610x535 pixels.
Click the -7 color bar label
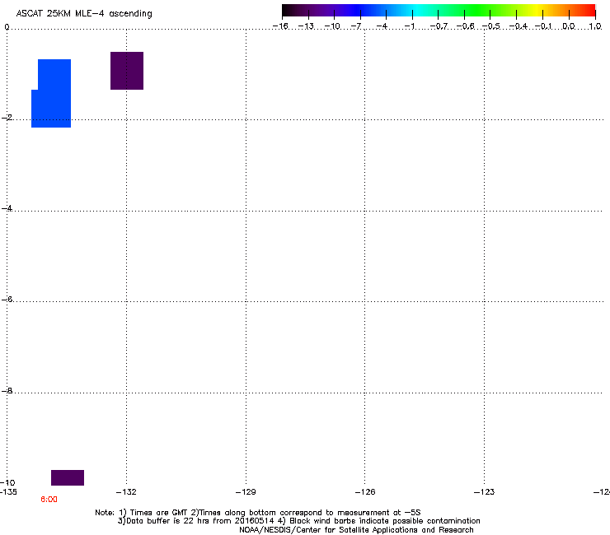355,26
